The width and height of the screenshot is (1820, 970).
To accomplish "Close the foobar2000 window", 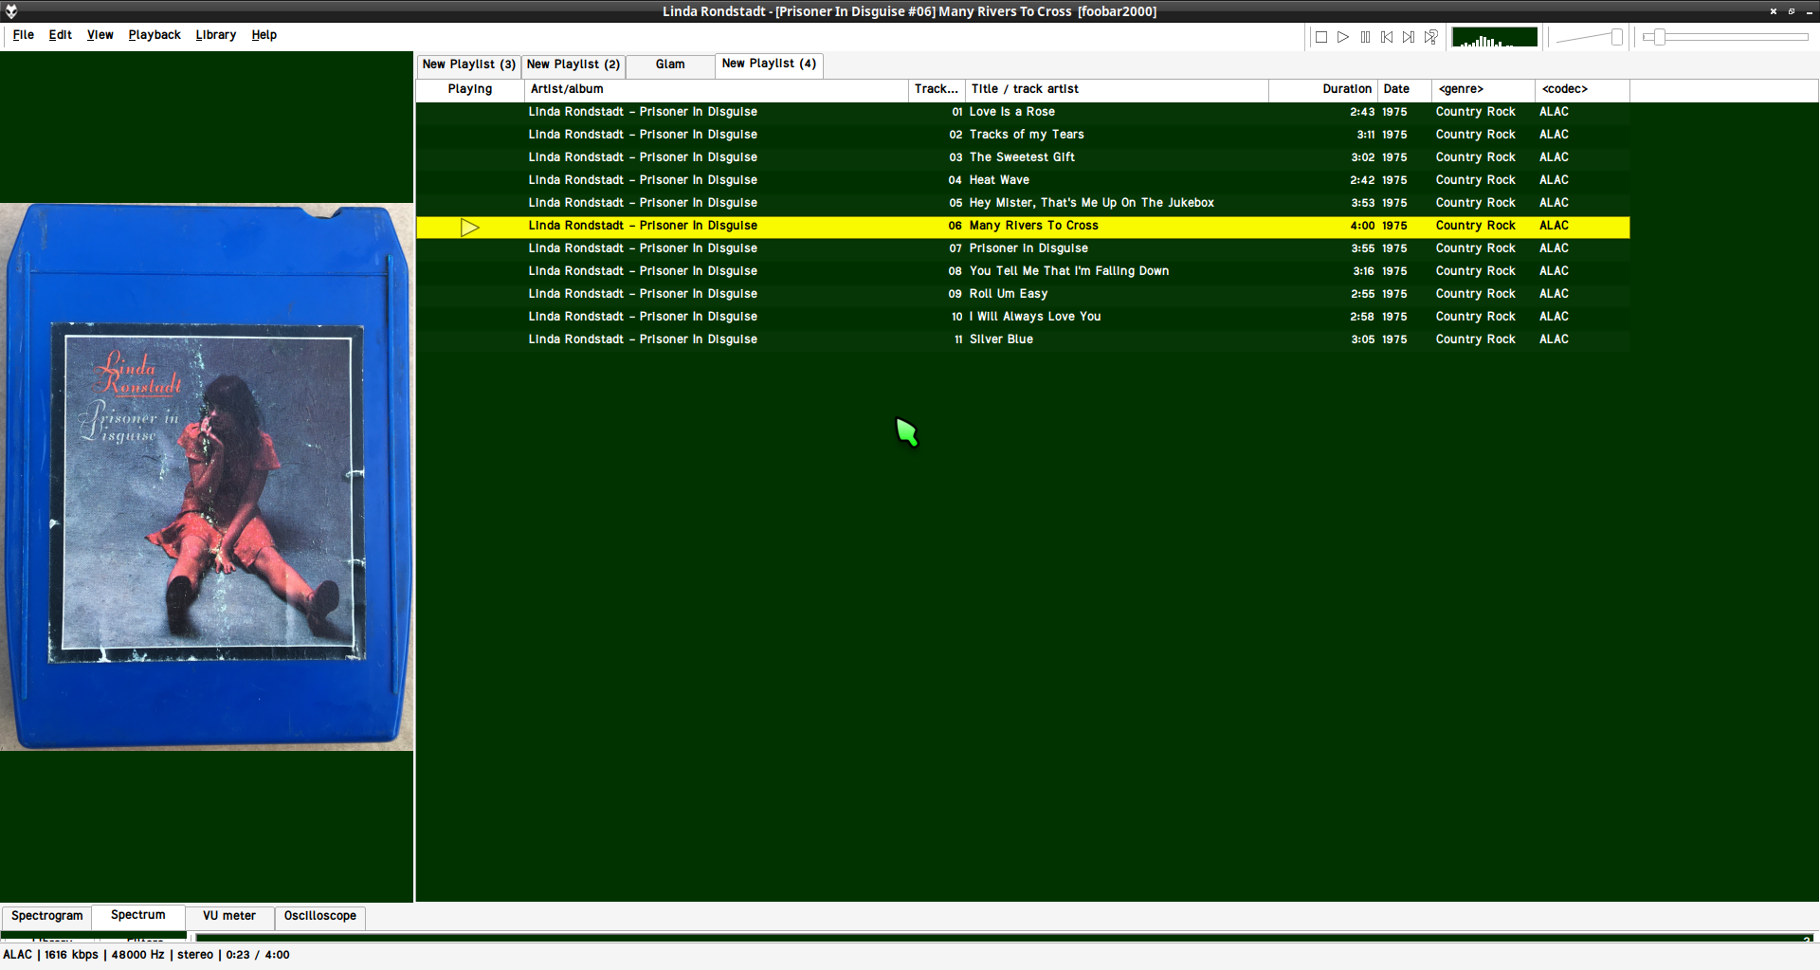I will [1773, 11].
